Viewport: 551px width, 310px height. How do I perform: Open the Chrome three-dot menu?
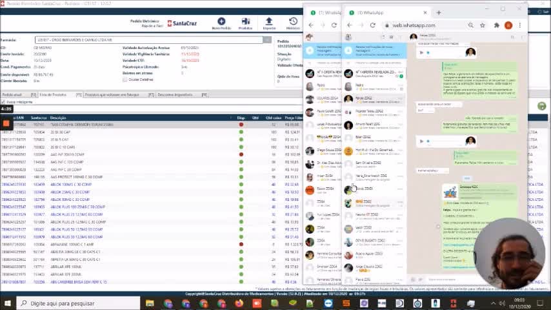coord(520,25)
